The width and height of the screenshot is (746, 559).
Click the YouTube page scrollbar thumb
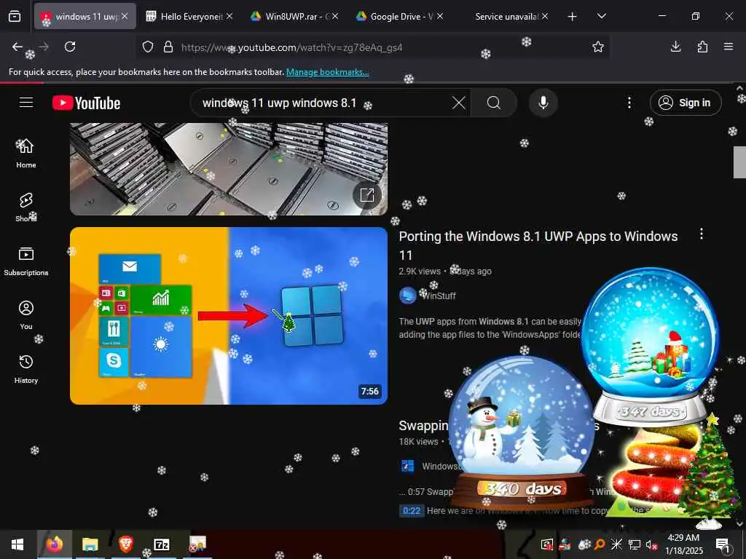(739, 162)
